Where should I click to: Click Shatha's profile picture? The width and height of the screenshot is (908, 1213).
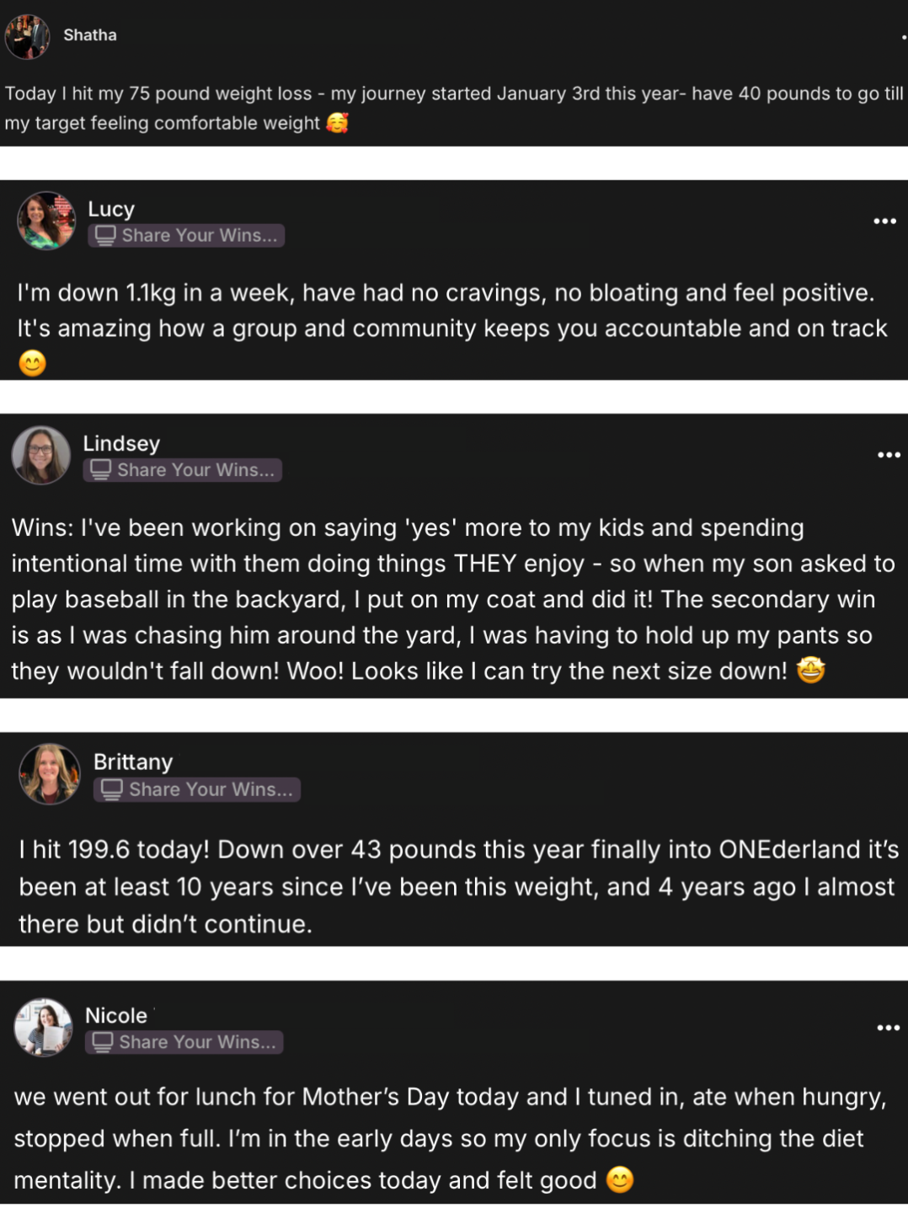tap(28, 36)
